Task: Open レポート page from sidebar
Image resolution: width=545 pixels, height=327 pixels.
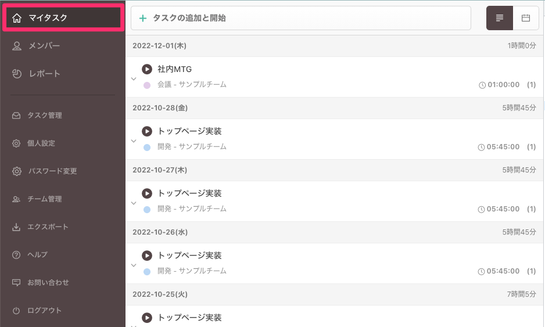Action: 44,74
